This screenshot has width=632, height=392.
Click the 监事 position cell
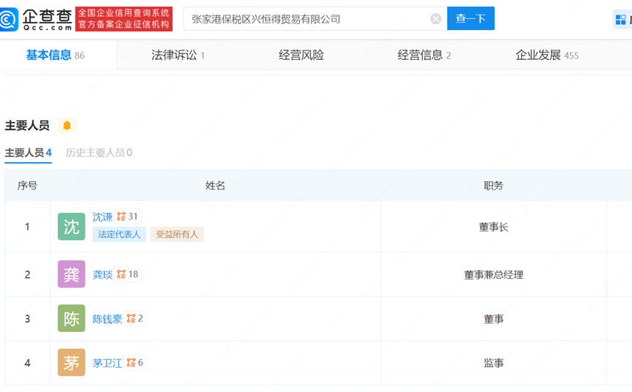pos(493,363)
